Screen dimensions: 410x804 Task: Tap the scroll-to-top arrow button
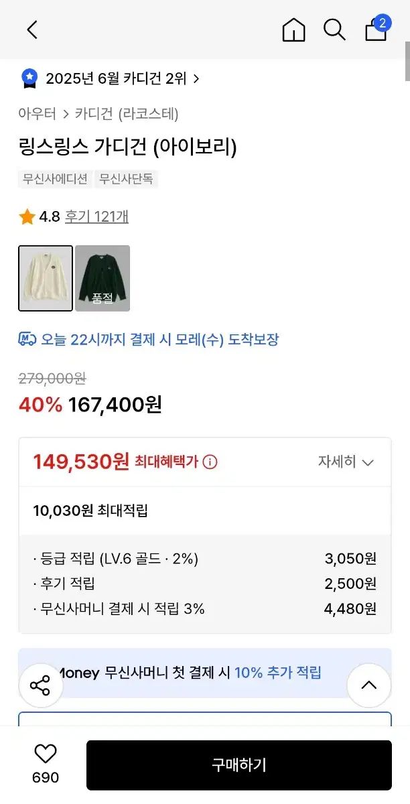[368, 685]
